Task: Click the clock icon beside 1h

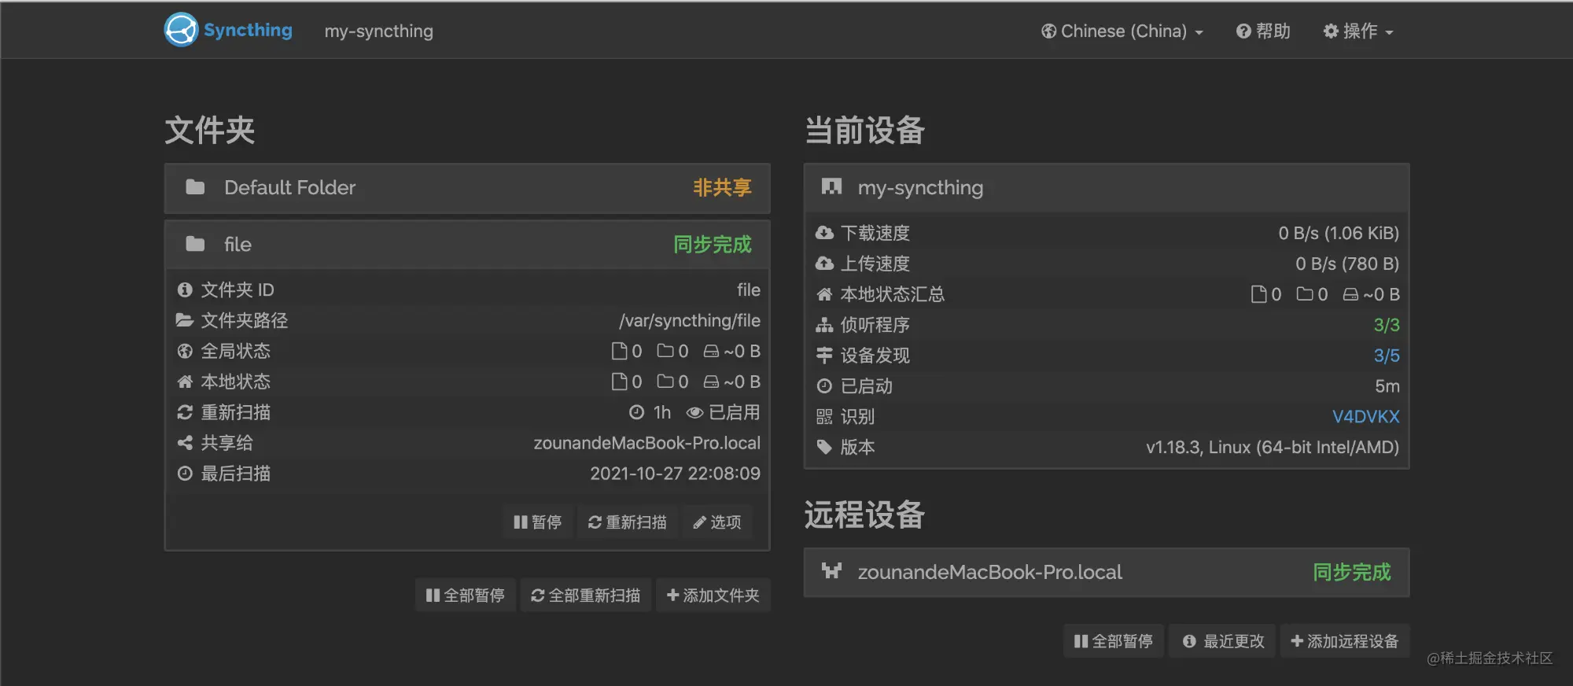Action: point(636,412)
